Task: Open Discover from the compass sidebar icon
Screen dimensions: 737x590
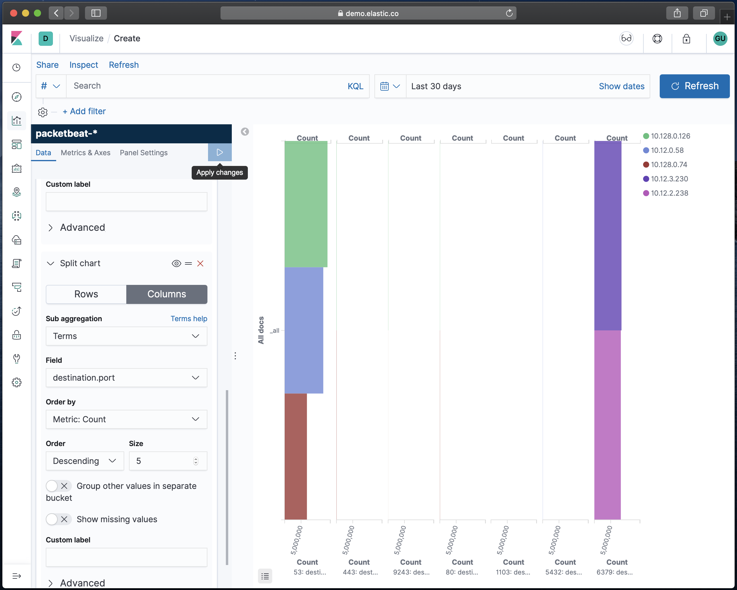Action: [x=16, y=97]
